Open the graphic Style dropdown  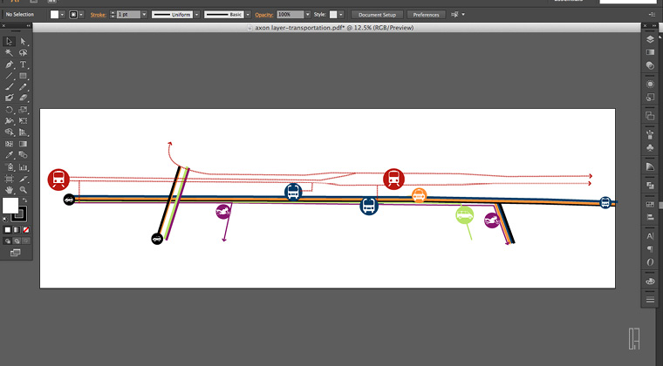(x=341, y=15)
